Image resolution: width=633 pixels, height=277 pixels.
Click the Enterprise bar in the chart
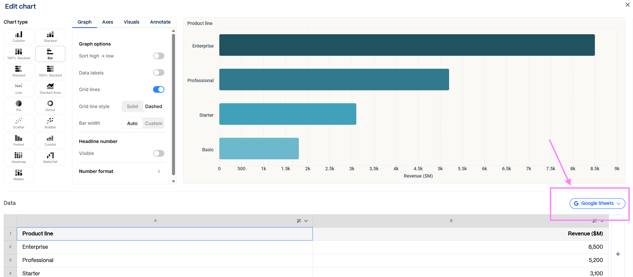point(407,45)
